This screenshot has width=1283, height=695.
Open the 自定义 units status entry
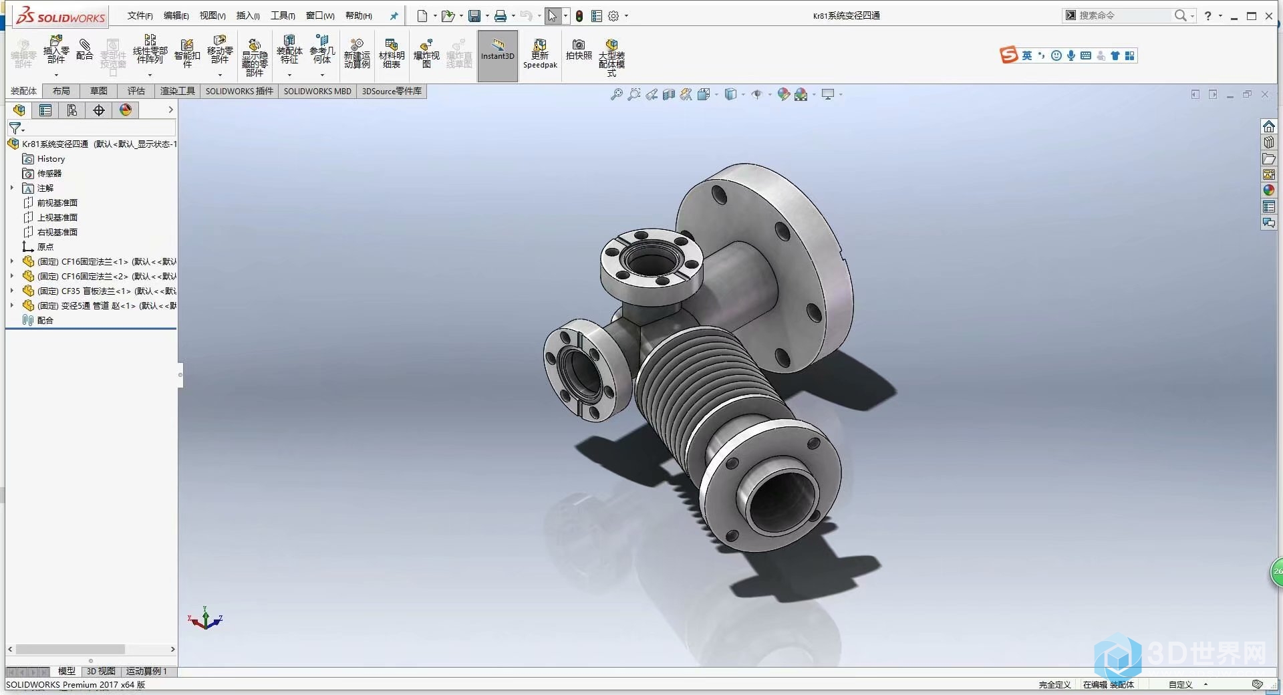click(1180, 684)
